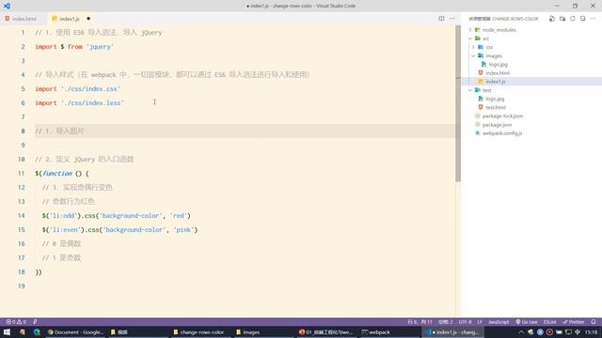Viewport: 602px width, 338px height.
Task: Collapse the test folder
Action: (x=487, y=90)
